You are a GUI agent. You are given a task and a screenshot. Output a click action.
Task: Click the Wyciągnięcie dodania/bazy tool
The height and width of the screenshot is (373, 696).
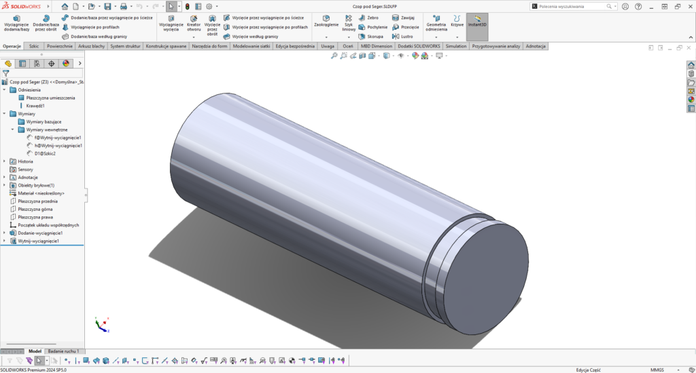coord(16,23)
